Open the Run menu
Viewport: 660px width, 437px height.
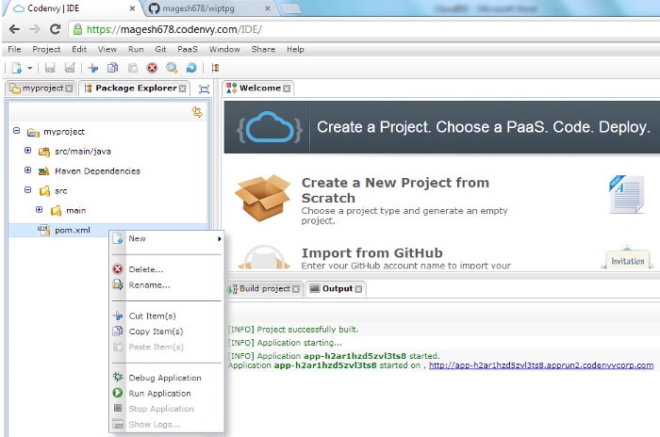click(136, 49)
